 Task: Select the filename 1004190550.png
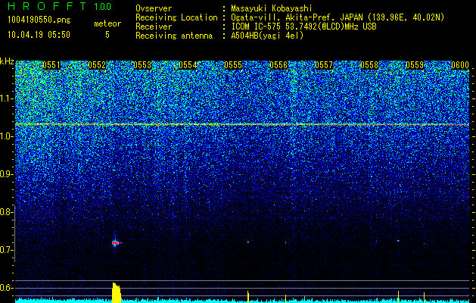pos(39,20)
